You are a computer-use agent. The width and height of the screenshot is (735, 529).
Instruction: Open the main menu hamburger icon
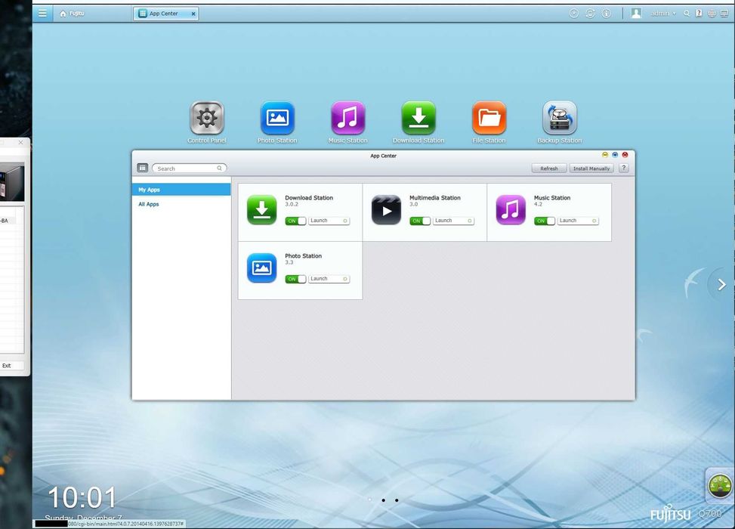point(42,13)
